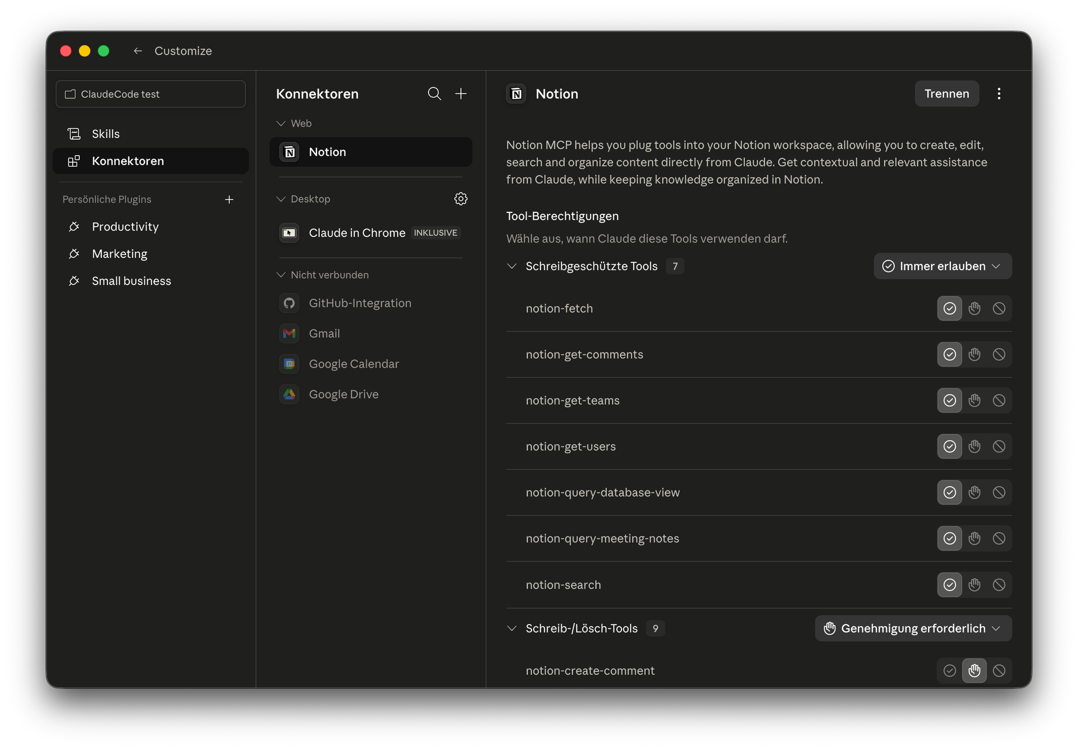Always allow notion-search
The image size is (1078, 749).
(950, 585)
